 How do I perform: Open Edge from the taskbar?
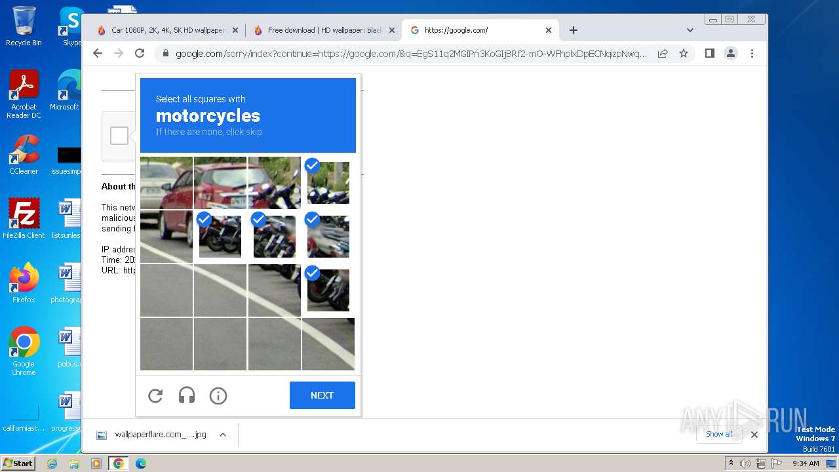(x=140, y=463)
